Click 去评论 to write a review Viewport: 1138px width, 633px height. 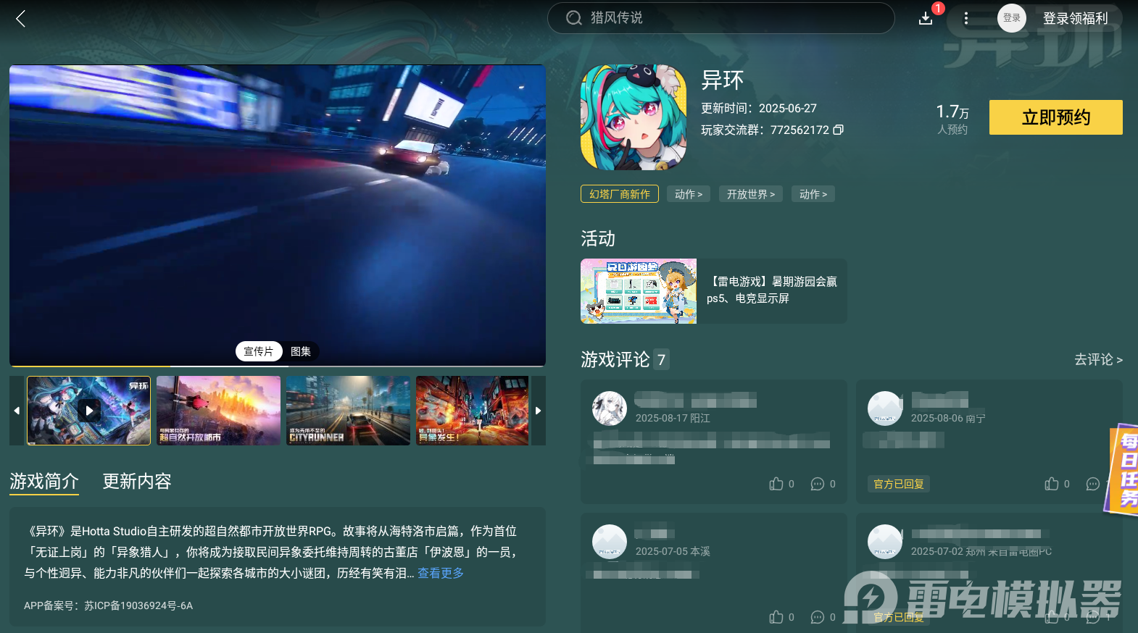(x=1098, y=359)
